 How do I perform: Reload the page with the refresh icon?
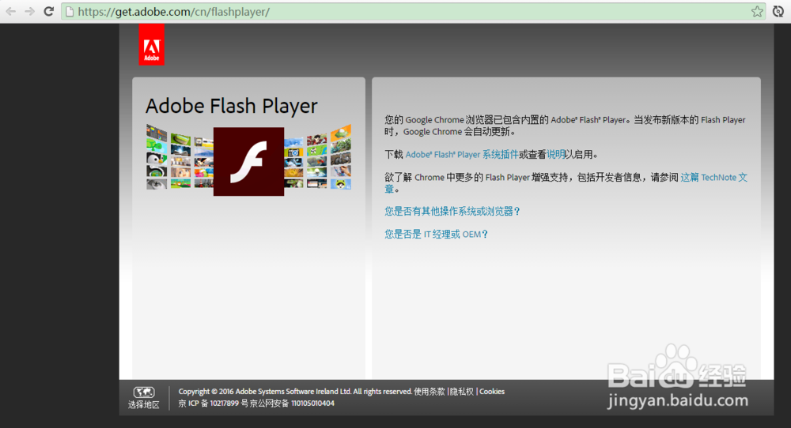(x=48, y=11)
